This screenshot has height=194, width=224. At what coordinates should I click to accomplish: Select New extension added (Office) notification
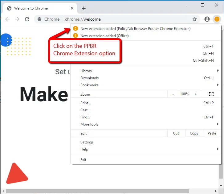click(x=104, y=36)
